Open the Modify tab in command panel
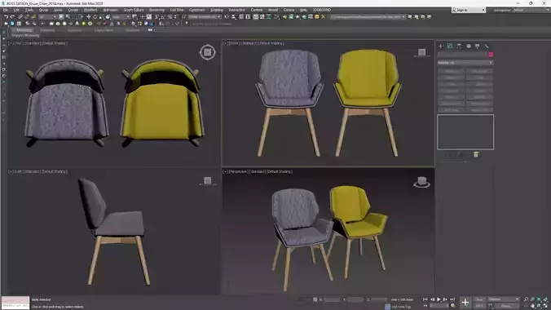 450,46
